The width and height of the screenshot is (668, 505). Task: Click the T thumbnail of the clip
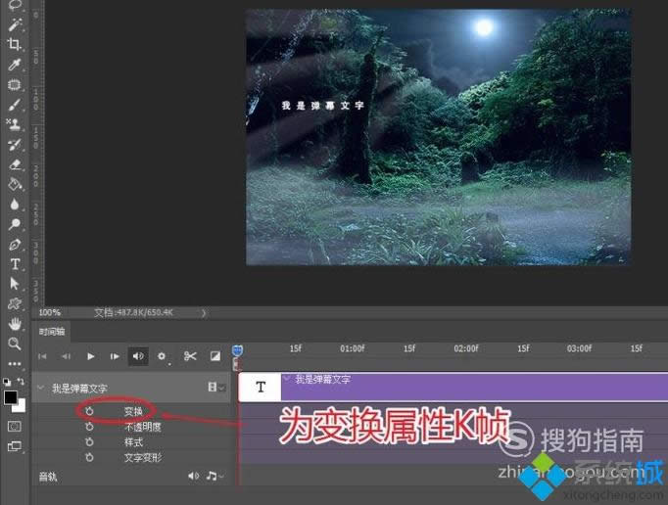260,387
